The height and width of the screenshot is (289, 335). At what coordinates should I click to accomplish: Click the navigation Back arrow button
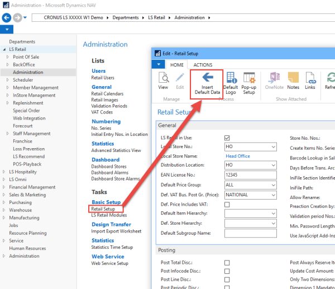(x=7, y=17)
